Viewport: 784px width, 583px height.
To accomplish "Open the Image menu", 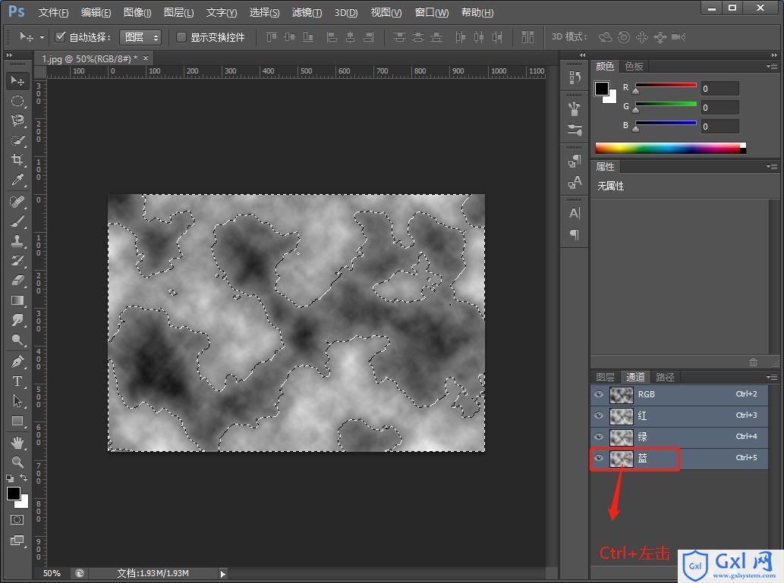I will coord(137,12).
